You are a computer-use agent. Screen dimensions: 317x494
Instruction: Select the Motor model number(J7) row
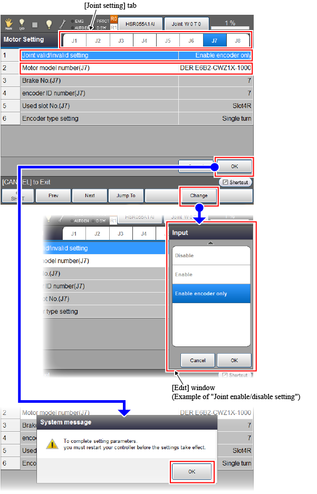136,68
